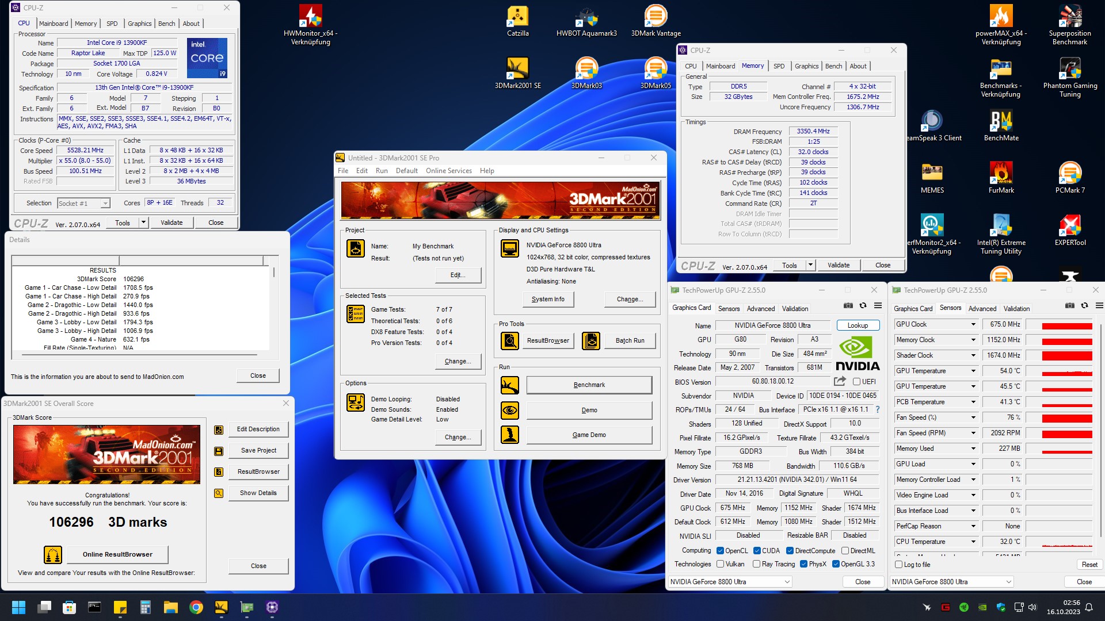Screen dimensions: 1105x621
Task: Switch to the Mainboard tab in CPU-Z CPU window
Action: (x=54, y=24)
